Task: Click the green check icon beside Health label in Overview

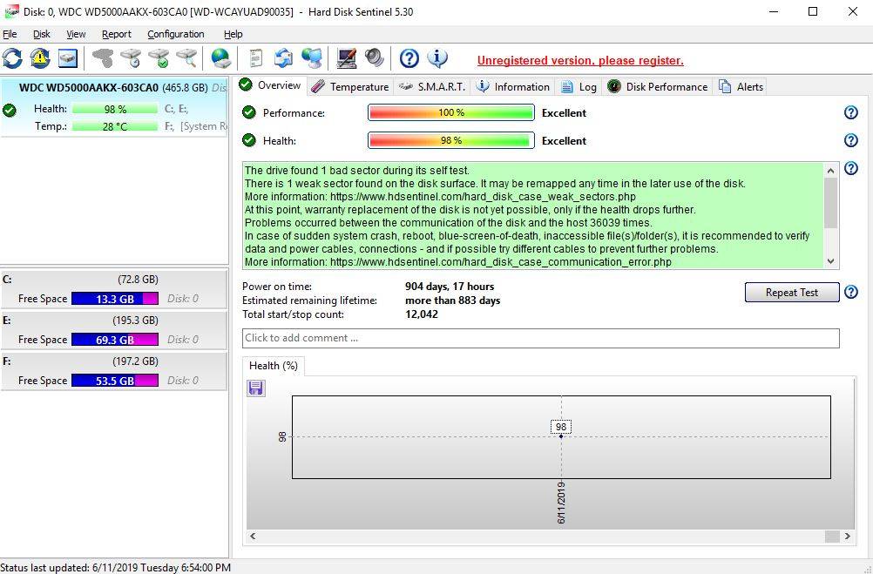Action: [249, 140]
